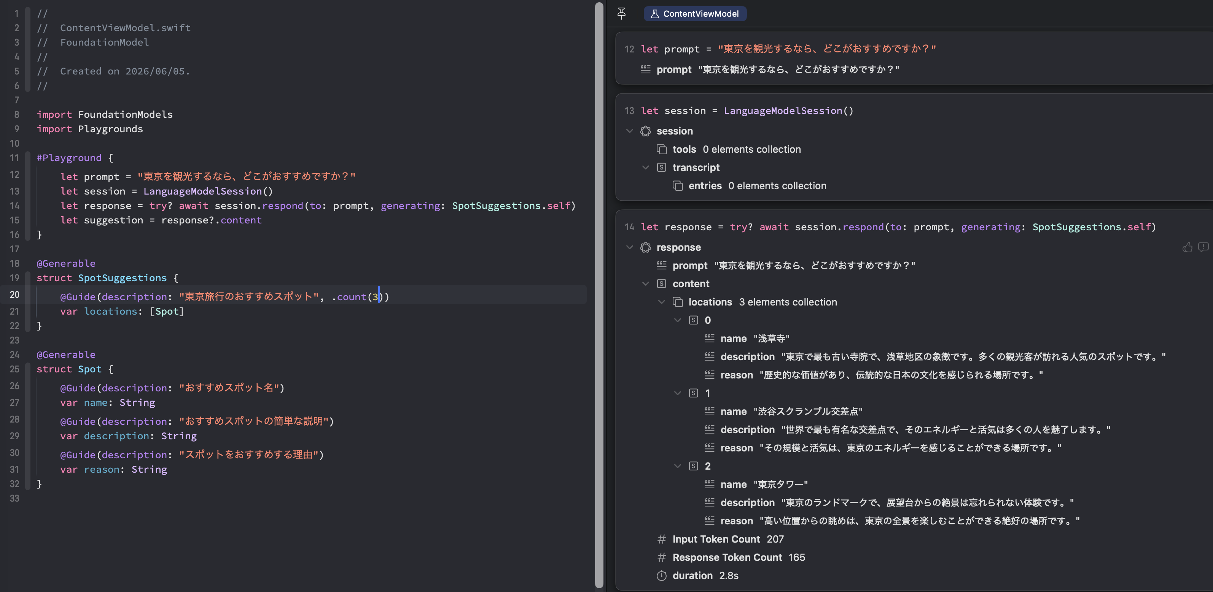1213x592 pixels.
Task: Collapse the session disclosure chevron
Action: [630, 131]
